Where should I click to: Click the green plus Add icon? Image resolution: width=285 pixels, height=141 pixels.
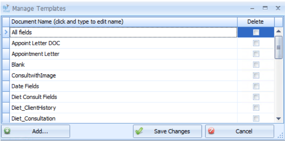(x=7, y=131)
